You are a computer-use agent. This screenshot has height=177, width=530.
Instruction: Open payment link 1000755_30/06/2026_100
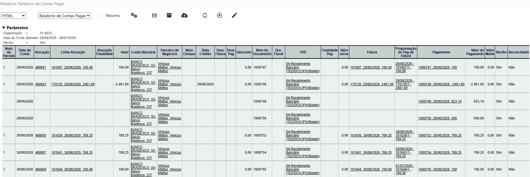click(438, 169)
